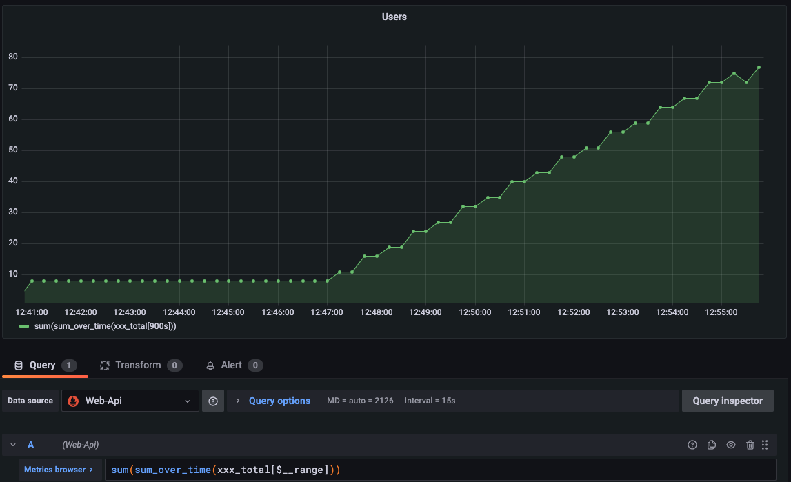Viewport: 791px width, 482px height.
Task: Click the green legend color swatch
Action: [x=24, y=326]
